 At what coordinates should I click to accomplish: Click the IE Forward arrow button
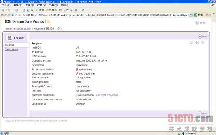(17, 10)
